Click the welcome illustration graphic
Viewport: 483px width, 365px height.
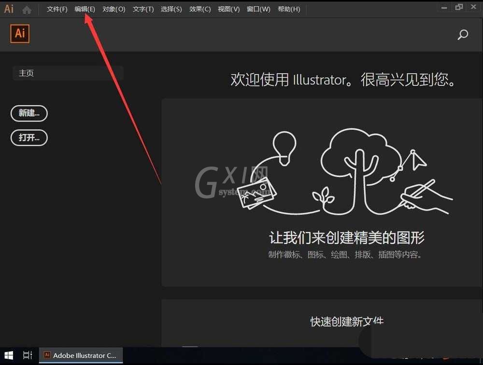(x=344, y=172)
